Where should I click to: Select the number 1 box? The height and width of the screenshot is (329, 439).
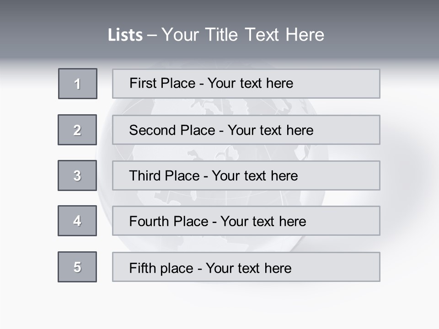pos(78,84)
